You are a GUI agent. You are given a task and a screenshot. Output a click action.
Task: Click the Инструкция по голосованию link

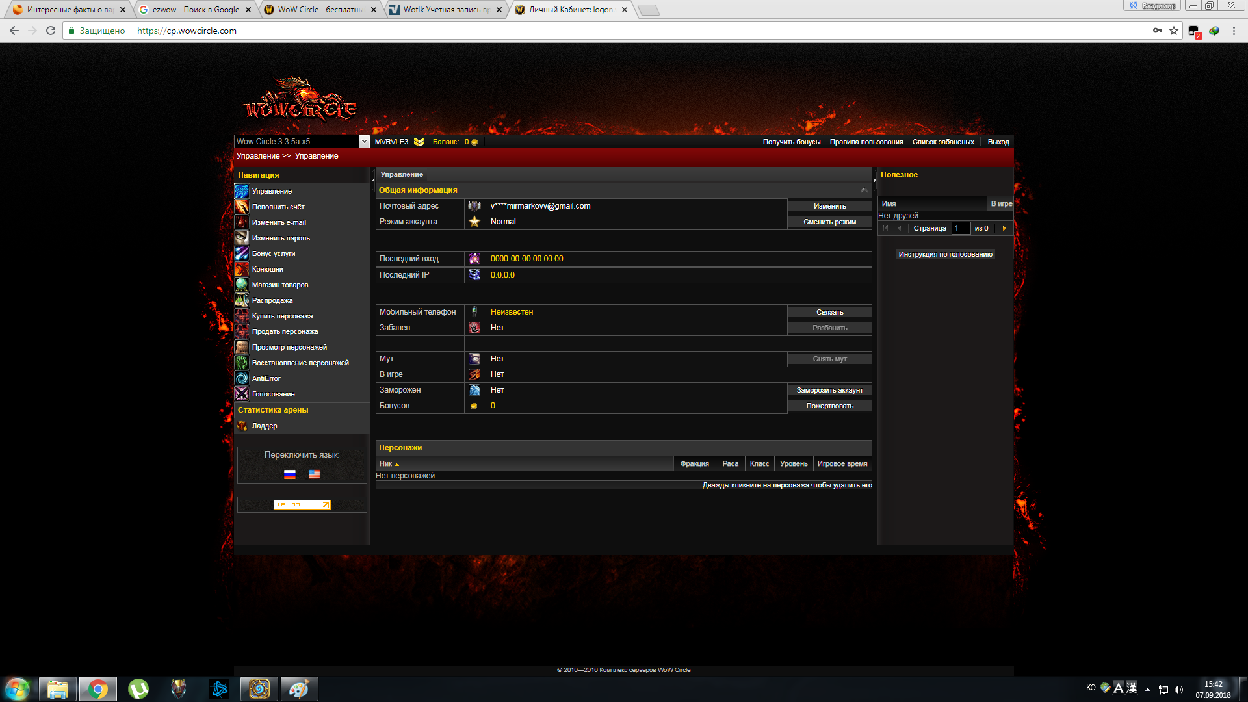coord(945,255)
